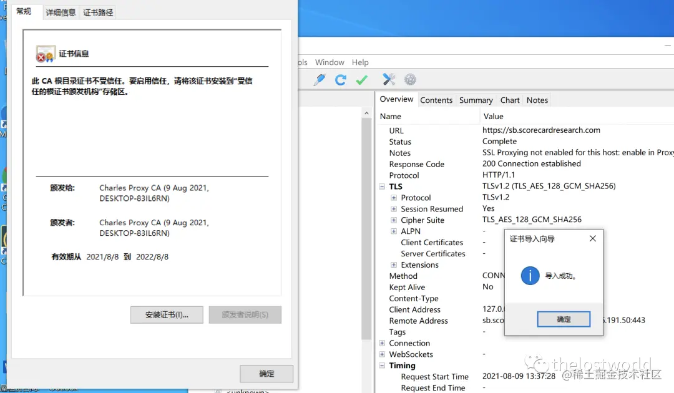
Task: Click 确定 at bottom of certificate dialog
Action: (266, 374)
